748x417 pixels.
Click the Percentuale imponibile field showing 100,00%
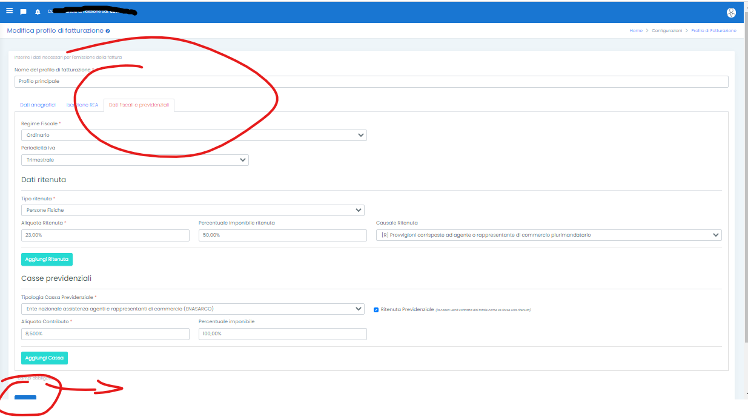tap(283, 333)
